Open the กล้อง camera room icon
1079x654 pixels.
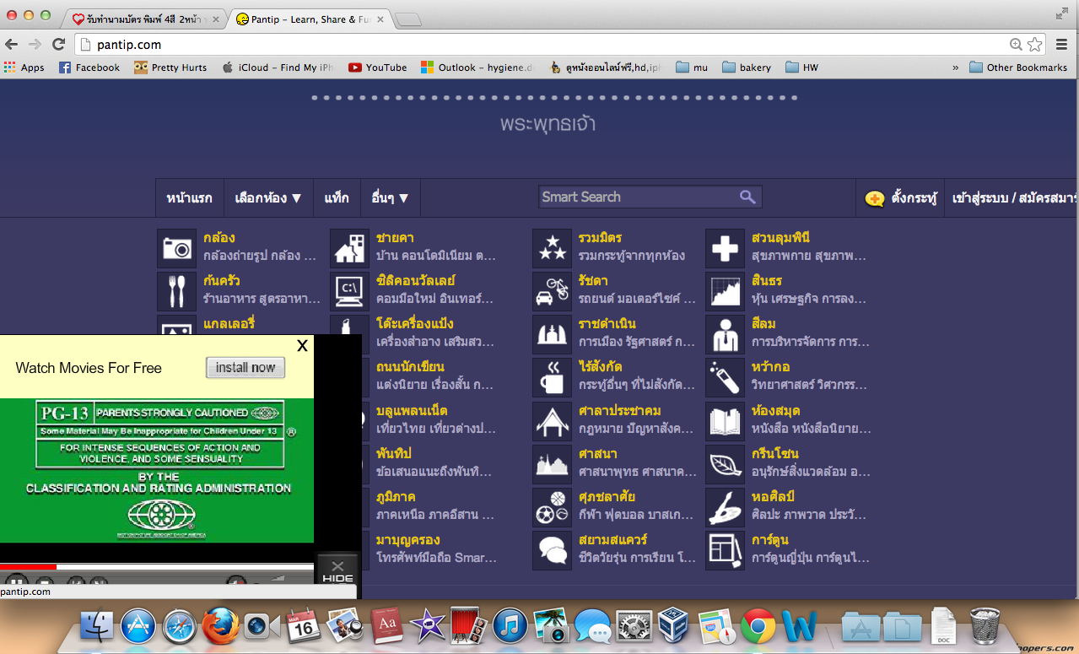176,248
